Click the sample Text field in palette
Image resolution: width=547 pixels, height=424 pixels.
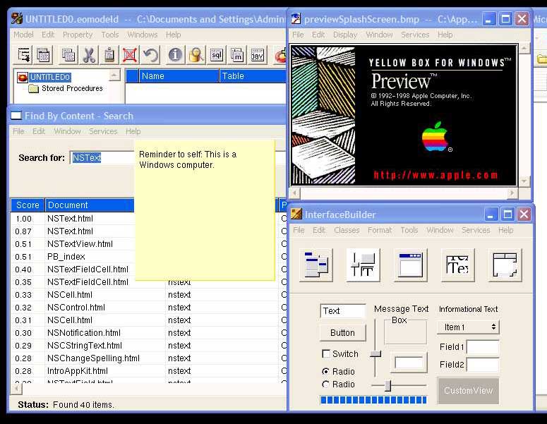342,310
